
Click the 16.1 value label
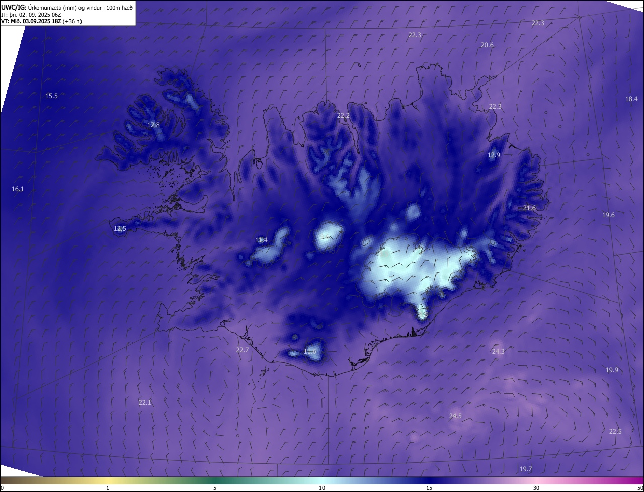click(17, 189)
